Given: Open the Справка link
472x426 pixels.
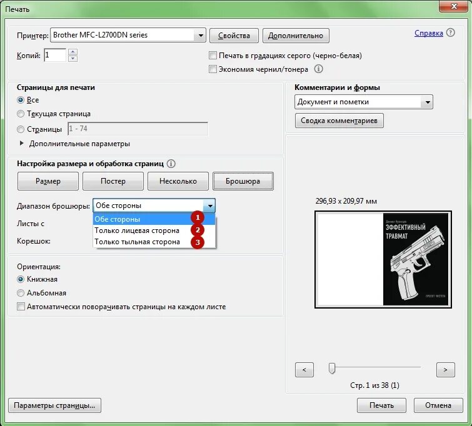Looking at the screenshot, I should pyautogui.click(x=429, y=32).
